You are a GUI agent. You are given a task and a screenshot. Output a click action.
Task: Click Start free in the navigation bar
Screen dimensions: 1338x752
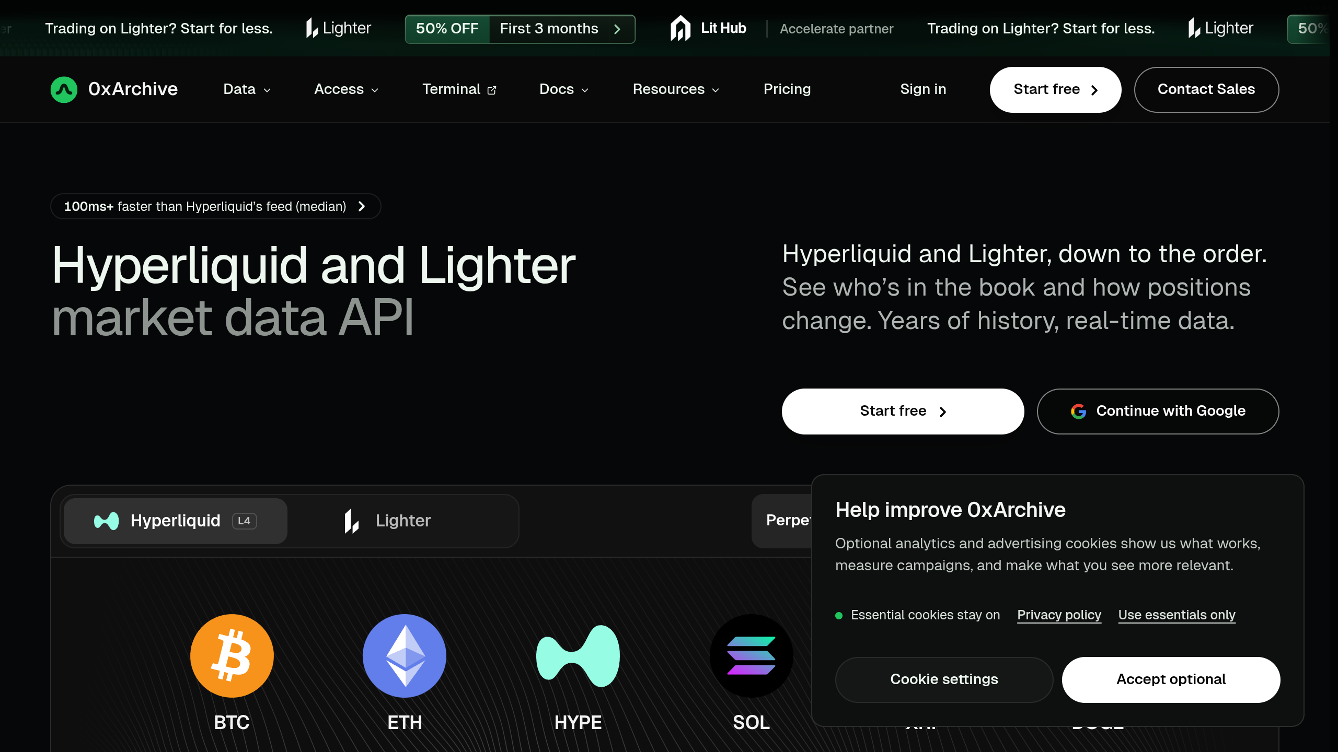(x=1055, y=89)
